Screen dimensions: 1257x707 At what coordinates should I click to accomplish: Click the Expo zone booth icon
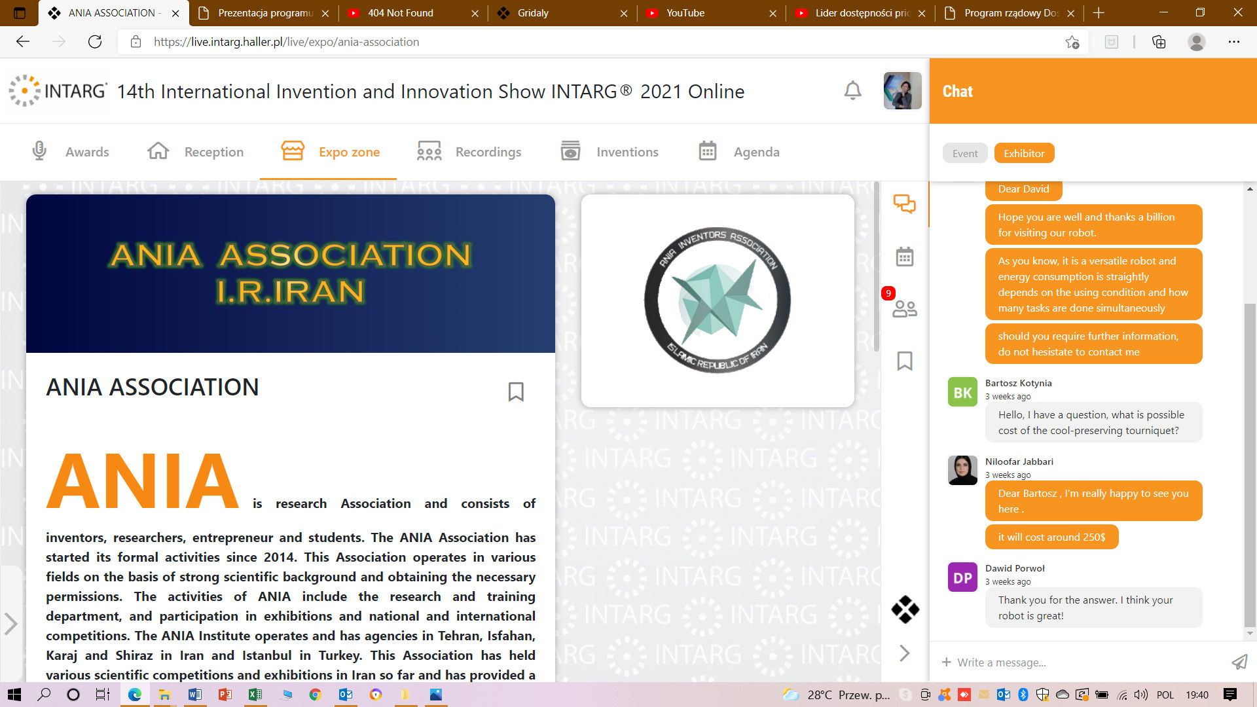point(293,151)
